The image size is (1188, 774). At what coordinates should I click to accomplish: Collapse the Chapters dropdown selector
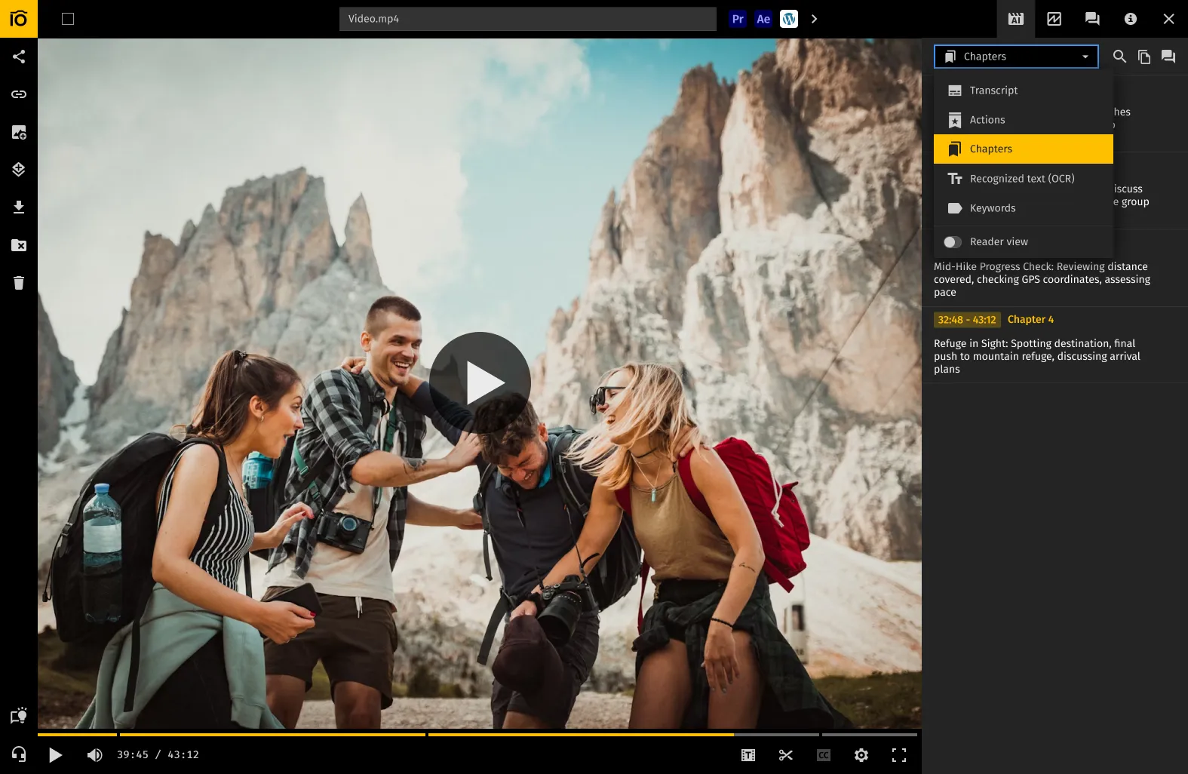(x=1015, y=57)
